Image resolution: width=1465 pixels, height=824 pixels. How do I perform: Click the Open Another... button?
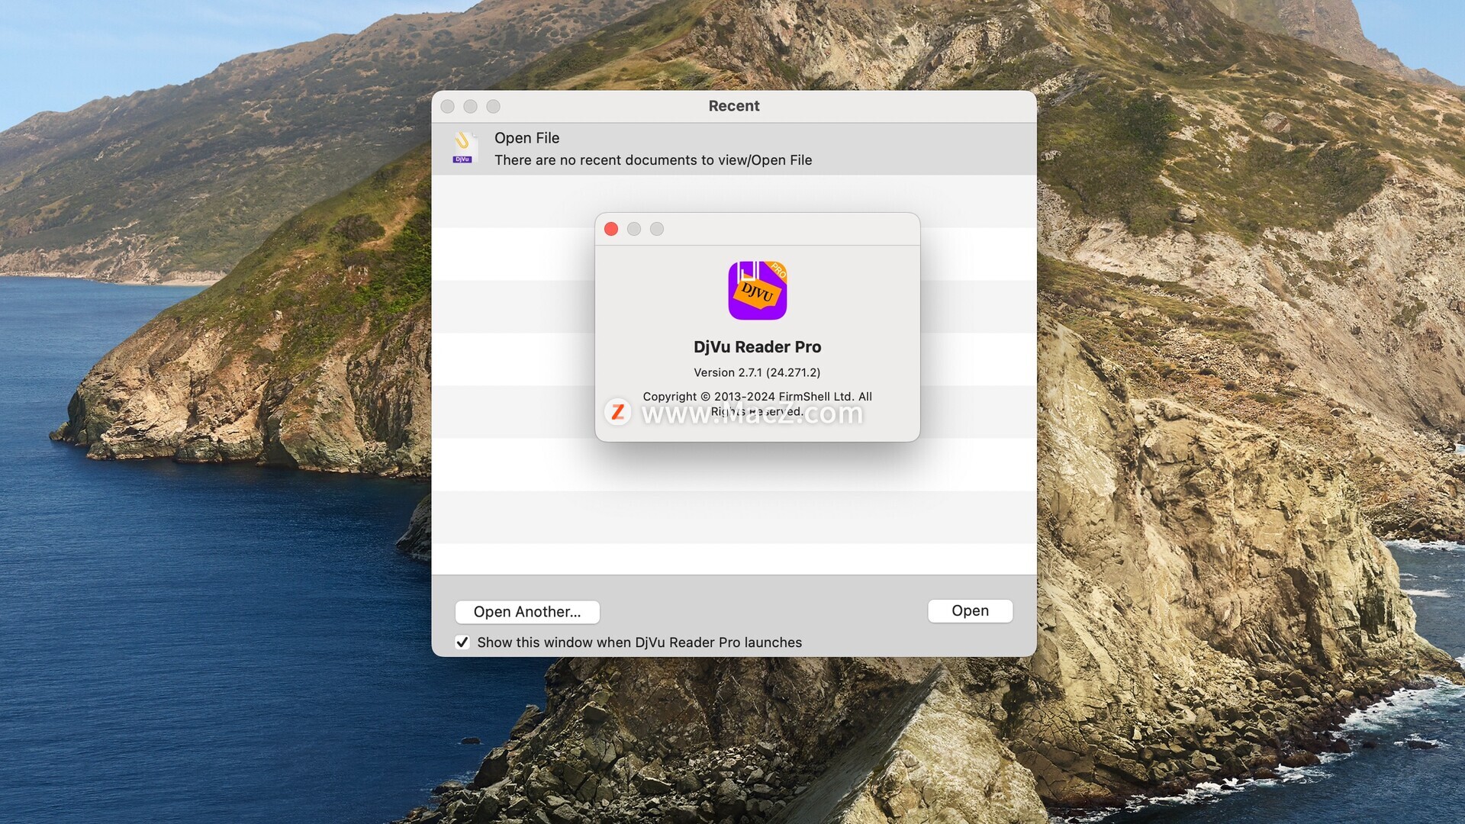point(527,612)
